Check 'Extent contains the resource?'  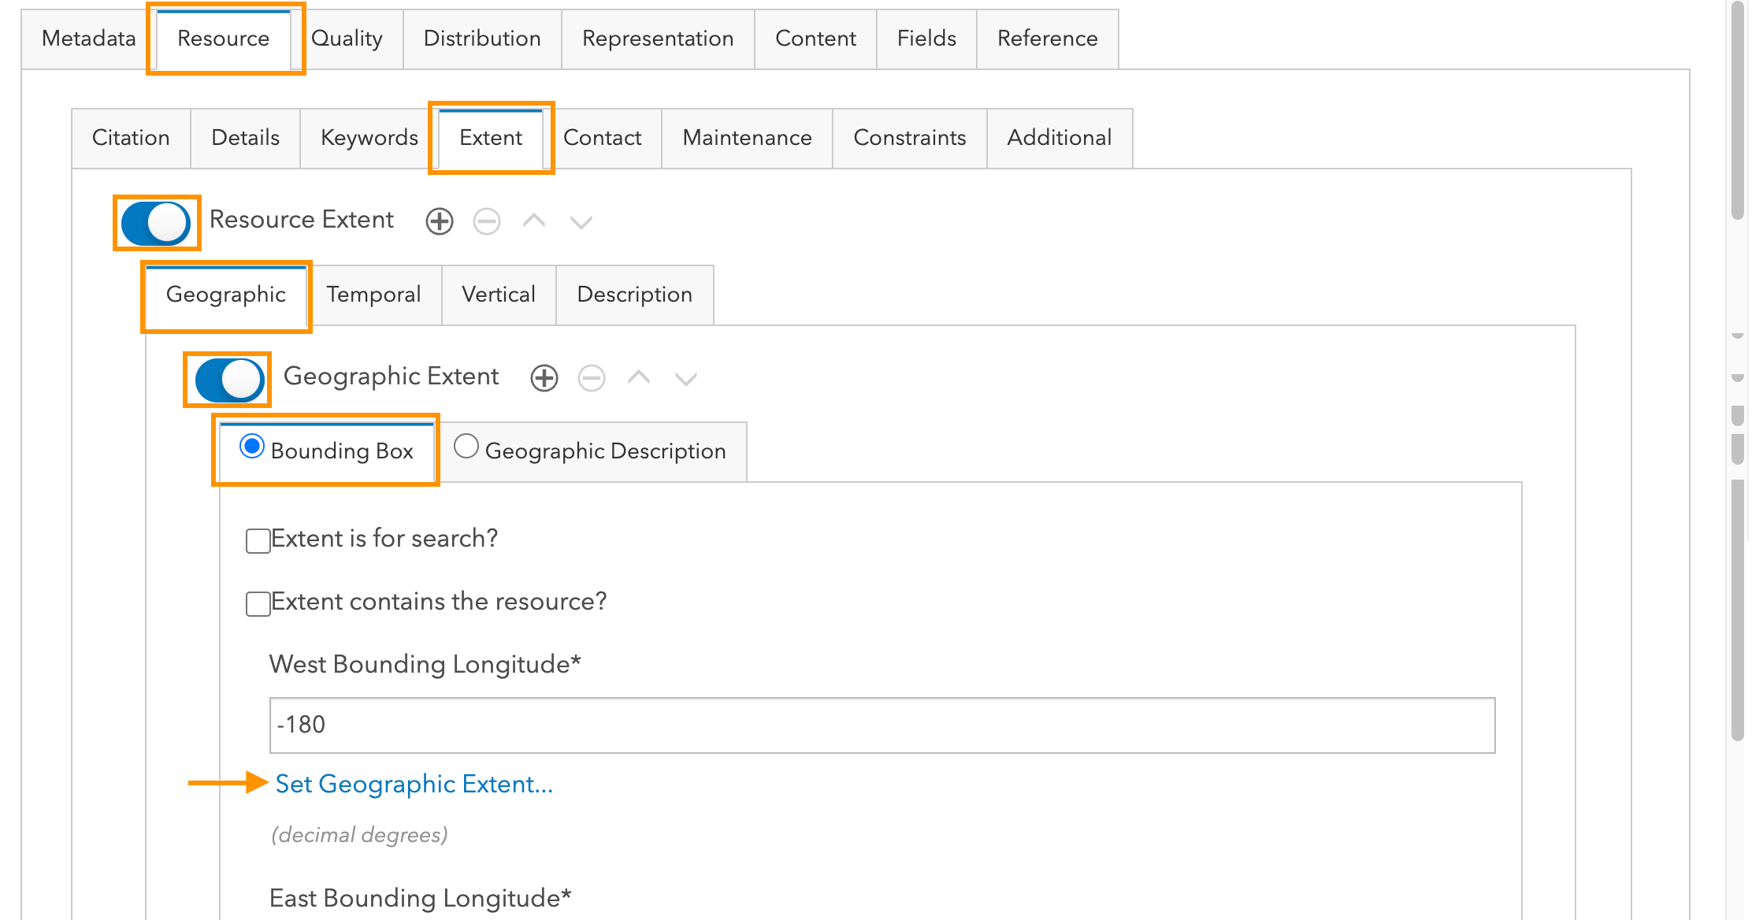257,603
